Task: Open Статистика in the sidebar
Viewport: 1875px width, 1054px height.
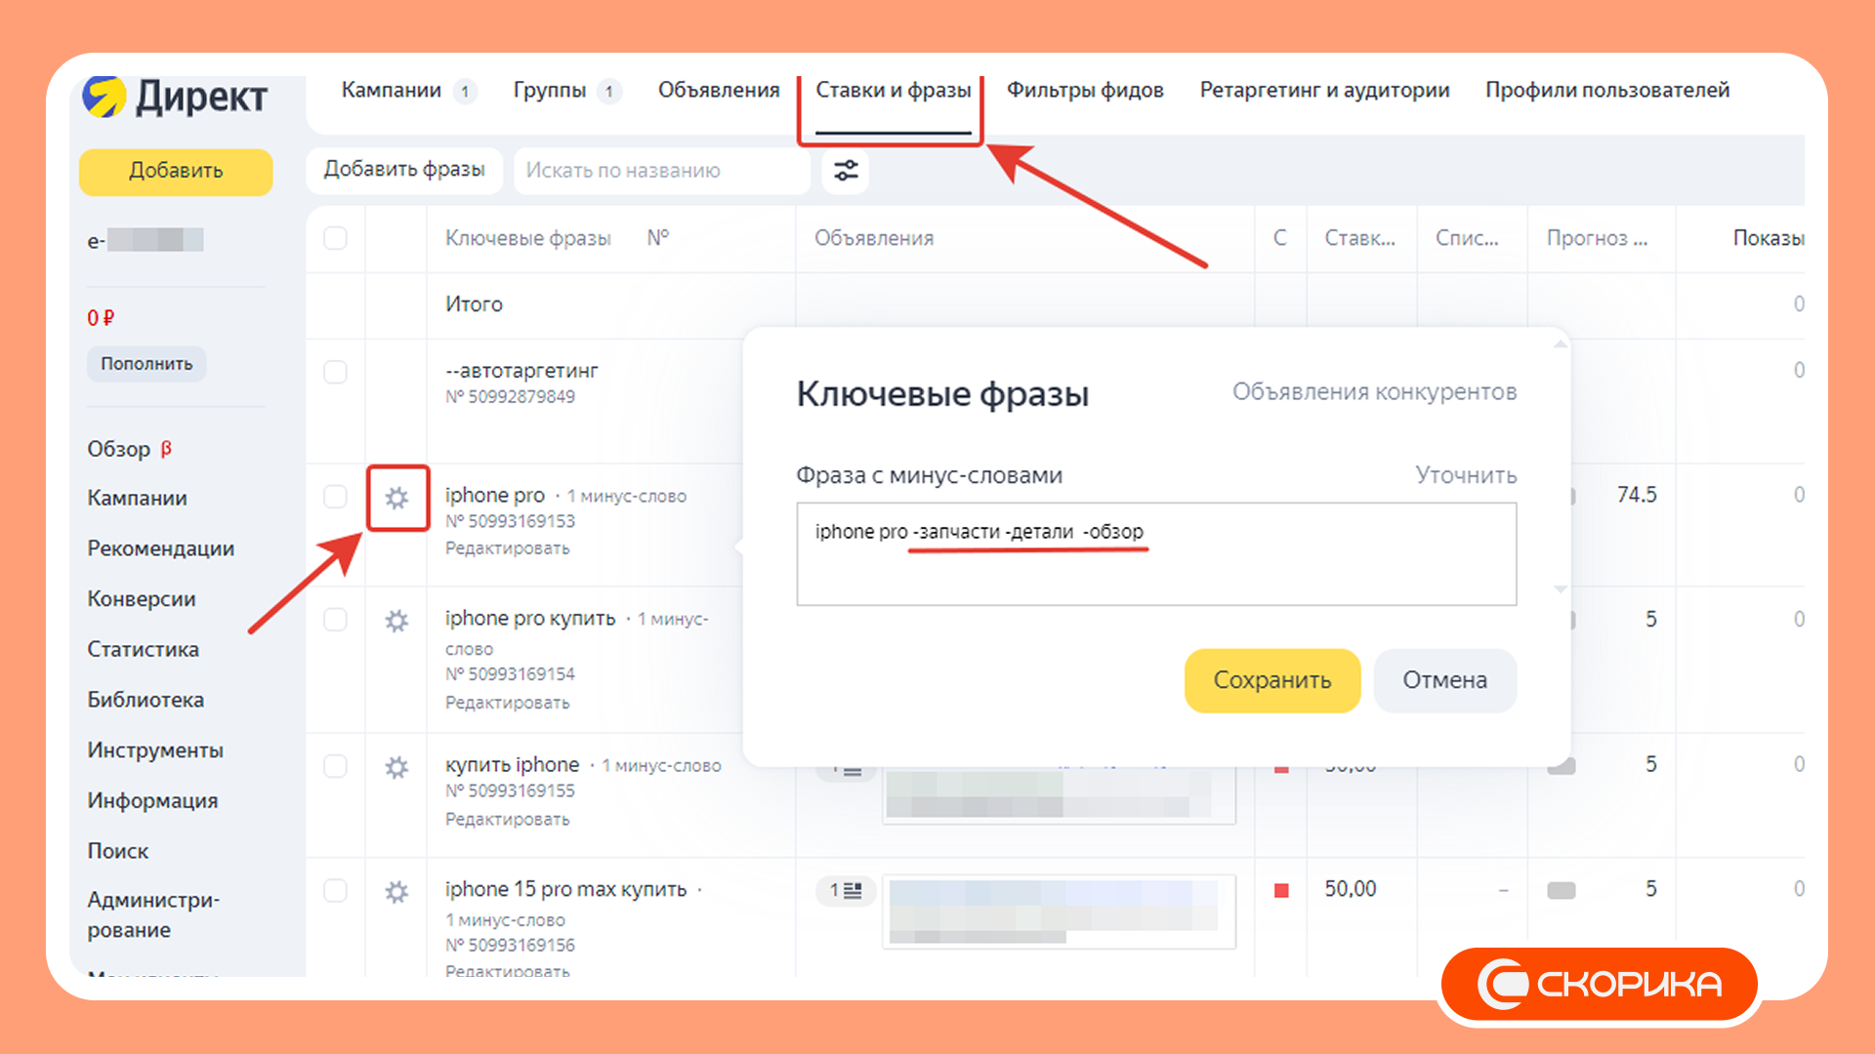Action: pyautogui.click(x=143, y=650)
